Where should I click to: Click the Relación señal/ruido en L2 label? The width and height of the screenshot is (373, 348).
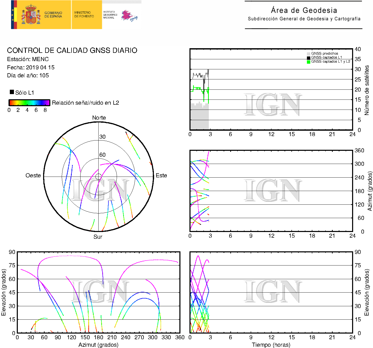(85, 103)
